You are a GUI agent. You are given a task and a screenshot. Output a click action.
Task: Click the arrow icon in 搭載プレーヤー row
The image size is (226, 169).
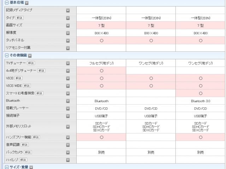[68, 108]
